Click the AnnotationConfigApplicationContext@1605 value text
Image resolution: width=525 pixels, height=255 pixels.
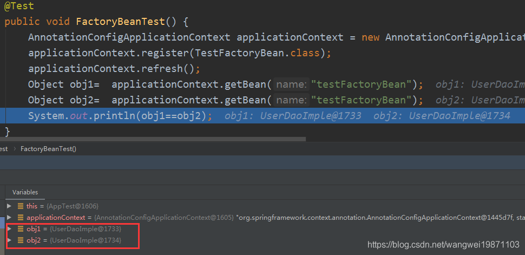click(x=164, y=218)
